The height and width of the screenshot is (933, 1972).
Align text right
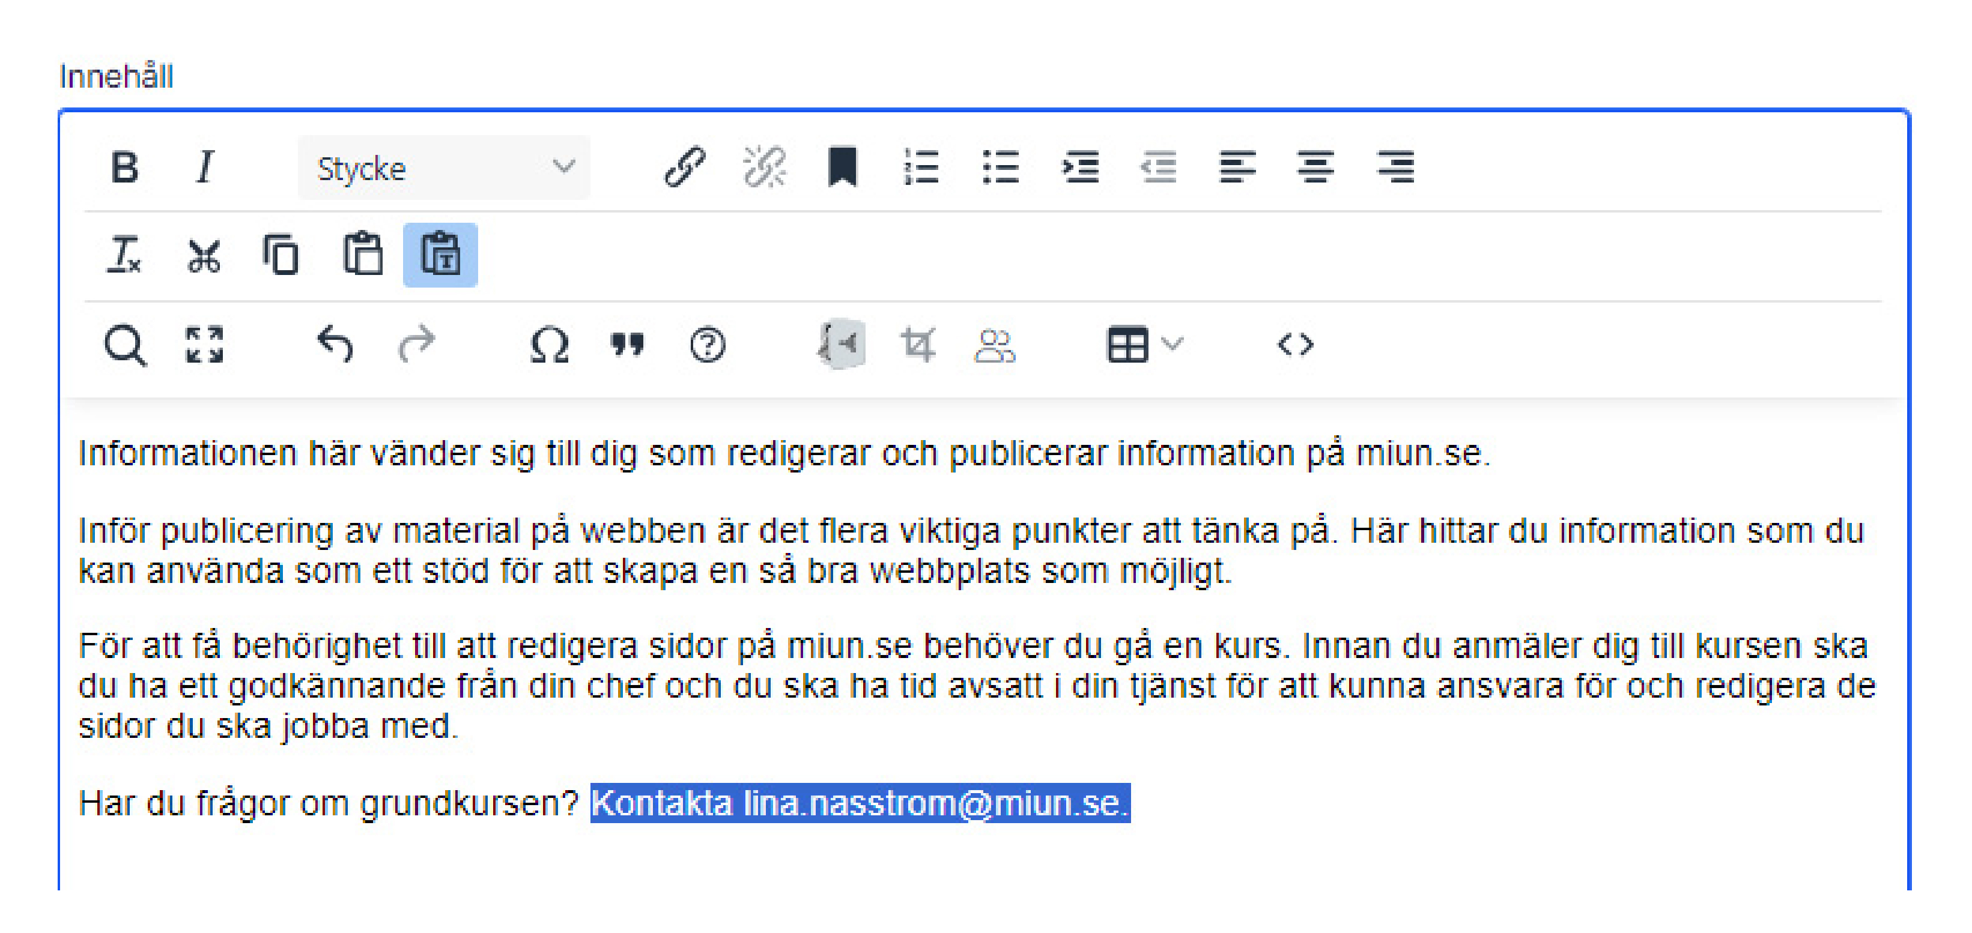(x=1395, y=167)
